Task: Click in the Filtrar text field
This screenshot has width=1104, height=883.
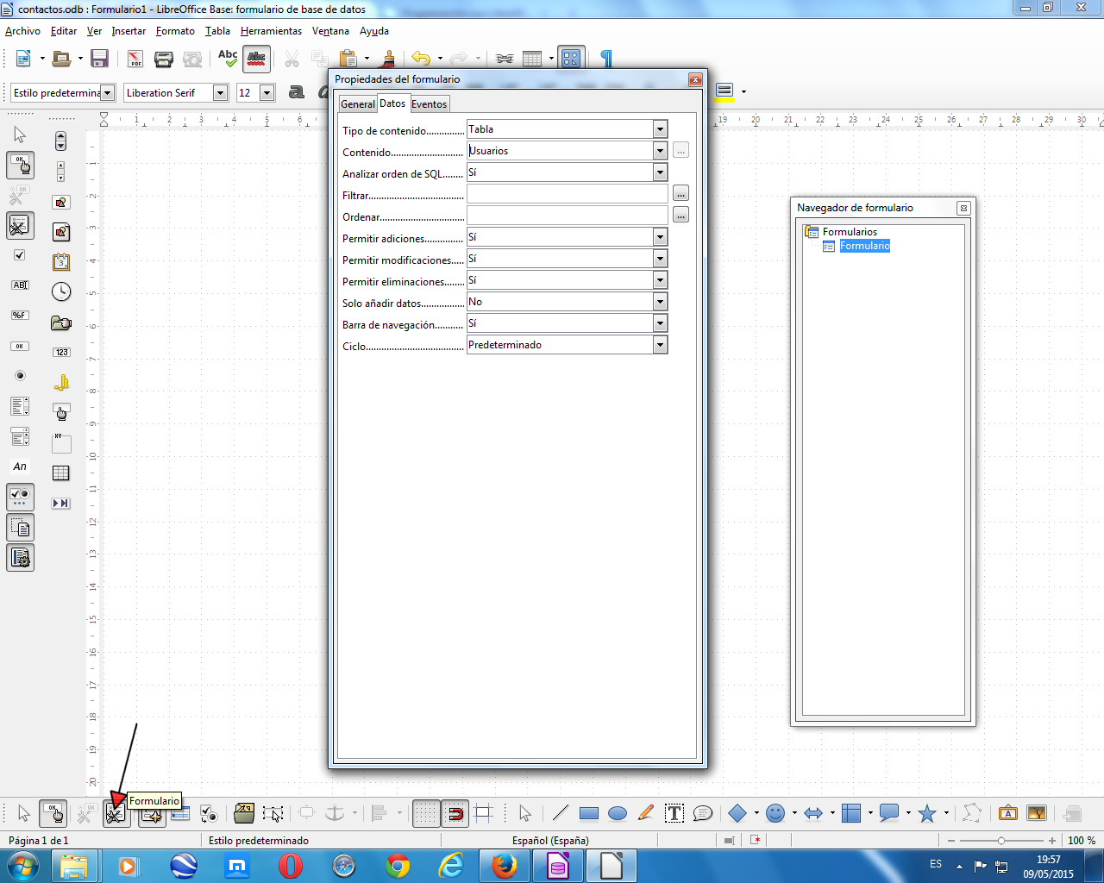Action: click(568, 194)
